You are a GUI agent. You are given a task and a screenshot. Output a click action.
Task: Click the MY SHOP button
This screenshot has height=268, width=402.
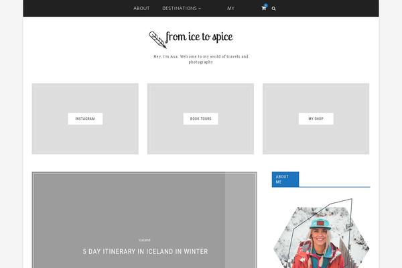pyautogui.click(x=316, y=119)
